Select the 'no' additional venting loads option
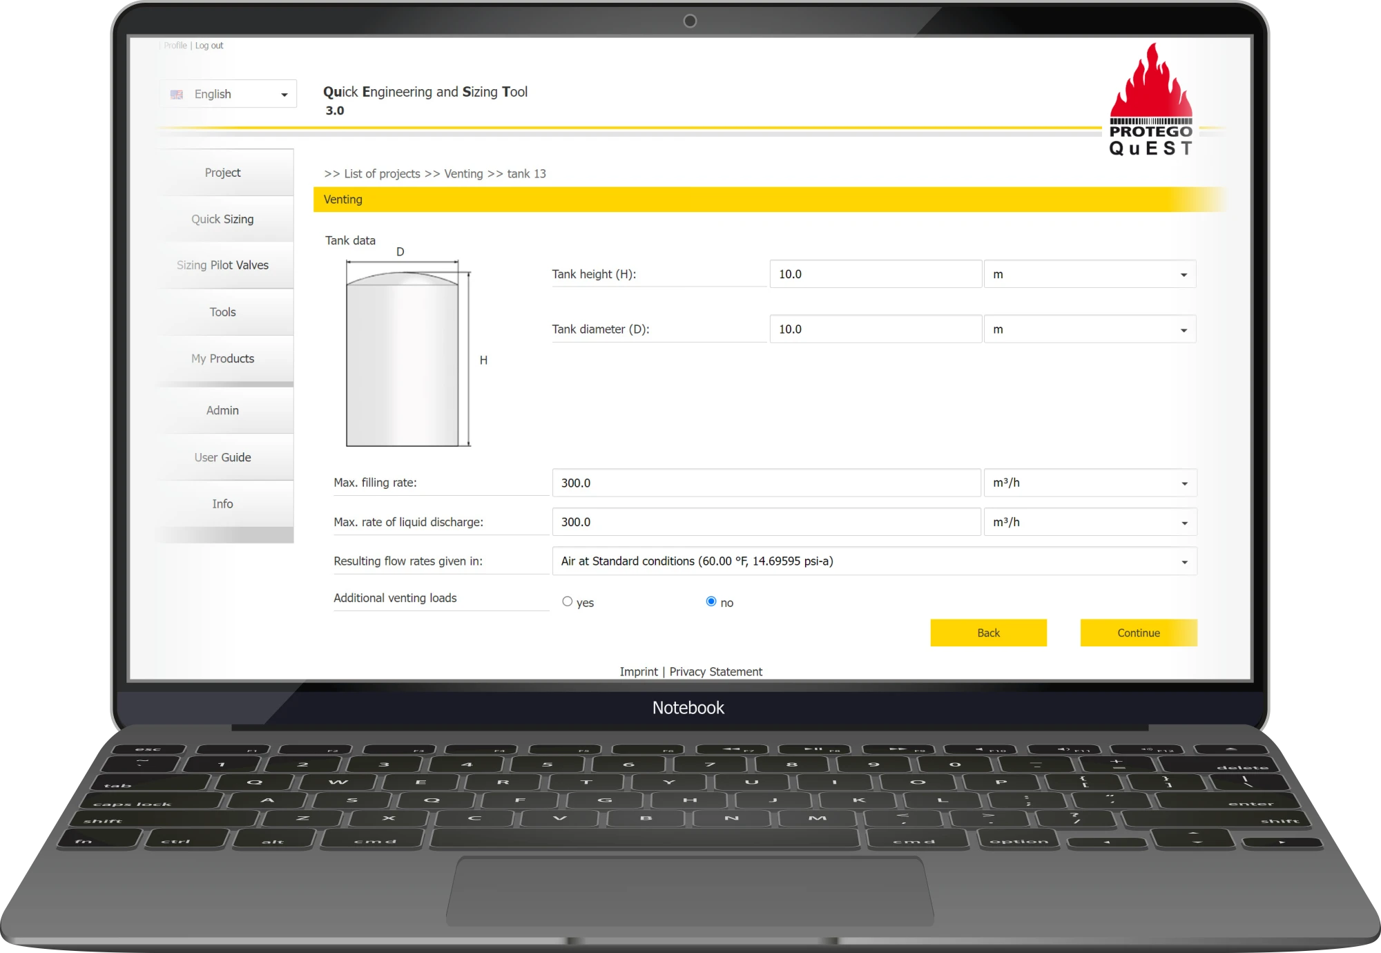The height and width of the screenshot is (953, 1381). point(711,601)
